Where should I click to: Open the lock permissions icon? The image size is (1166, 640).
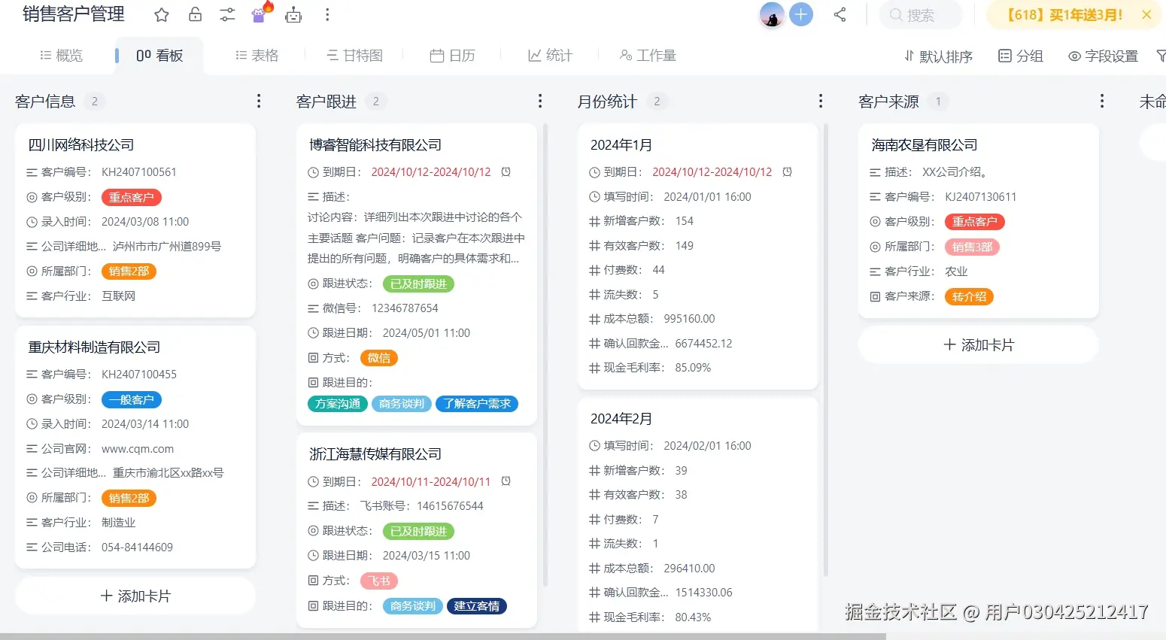[194, 14]
